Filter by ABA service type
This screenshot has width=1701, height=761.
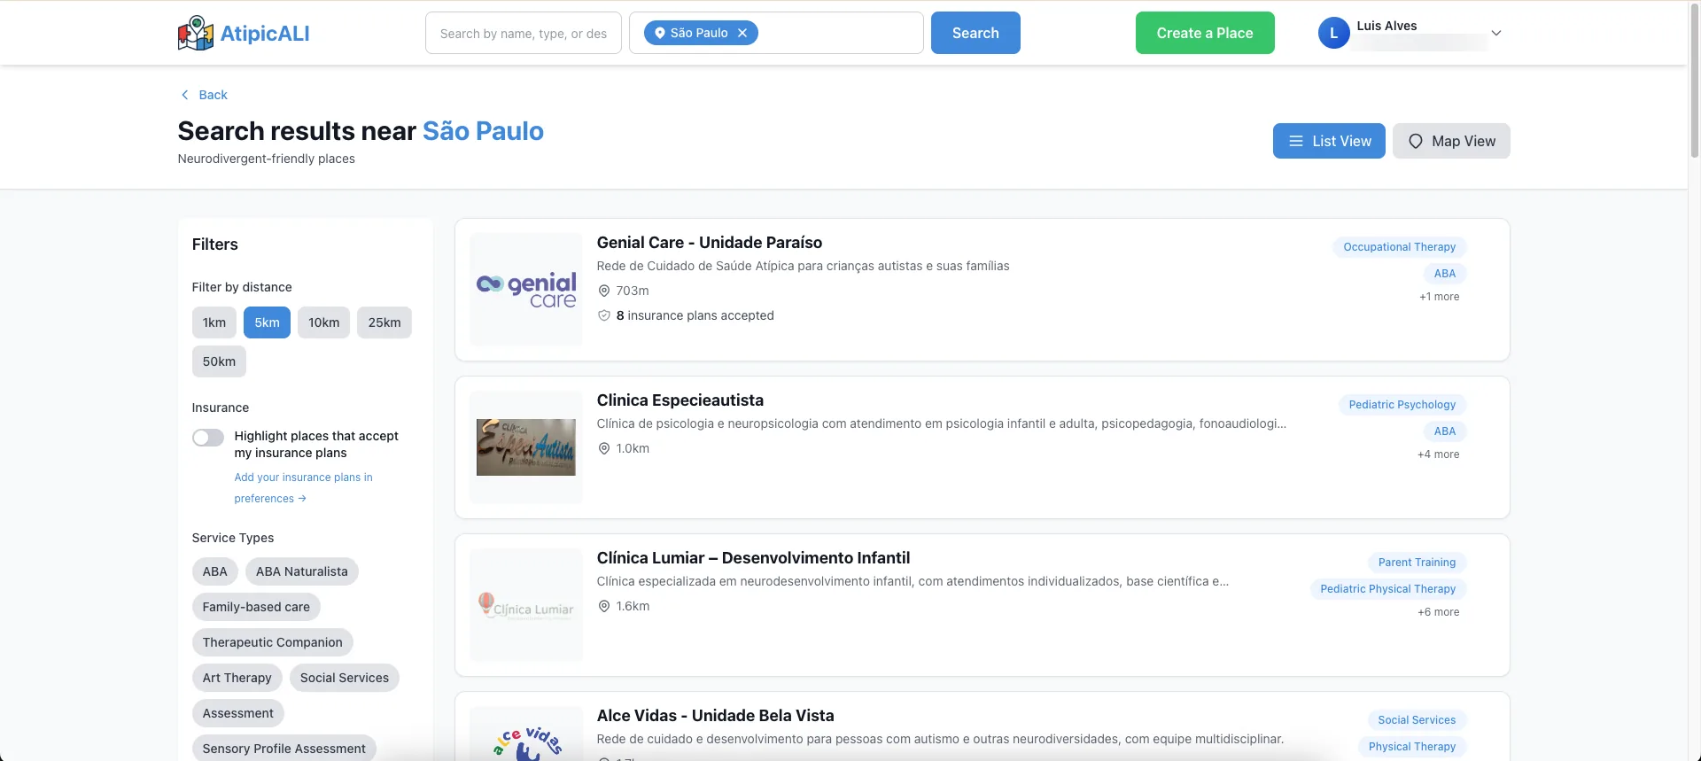pyautogui.click(x=215, y=571)
